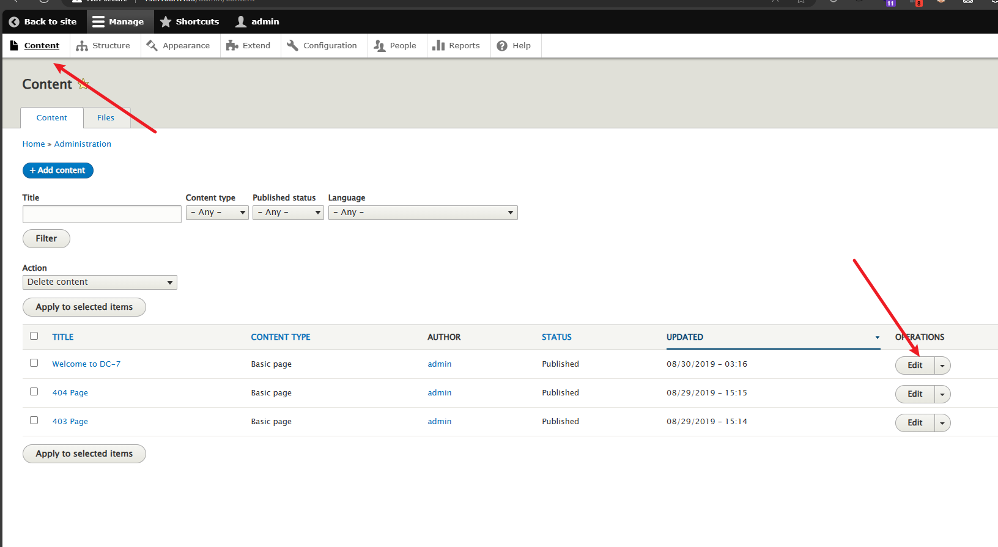Image resolution: width=998 pixels, height=547 pixels.
Task: Sort the table by Status column
Action: click(x=556, y=337)
